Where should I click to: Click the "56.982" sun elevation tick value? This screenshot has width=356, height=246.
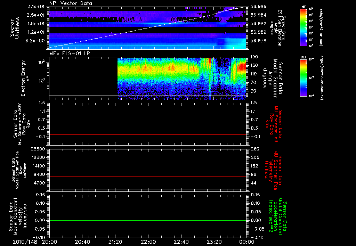coord(258,24)
